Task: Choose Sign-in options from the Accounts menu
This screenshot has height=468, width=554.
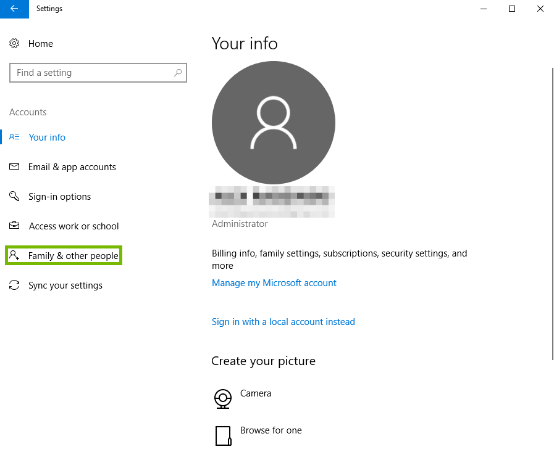Action: (59, 196)
